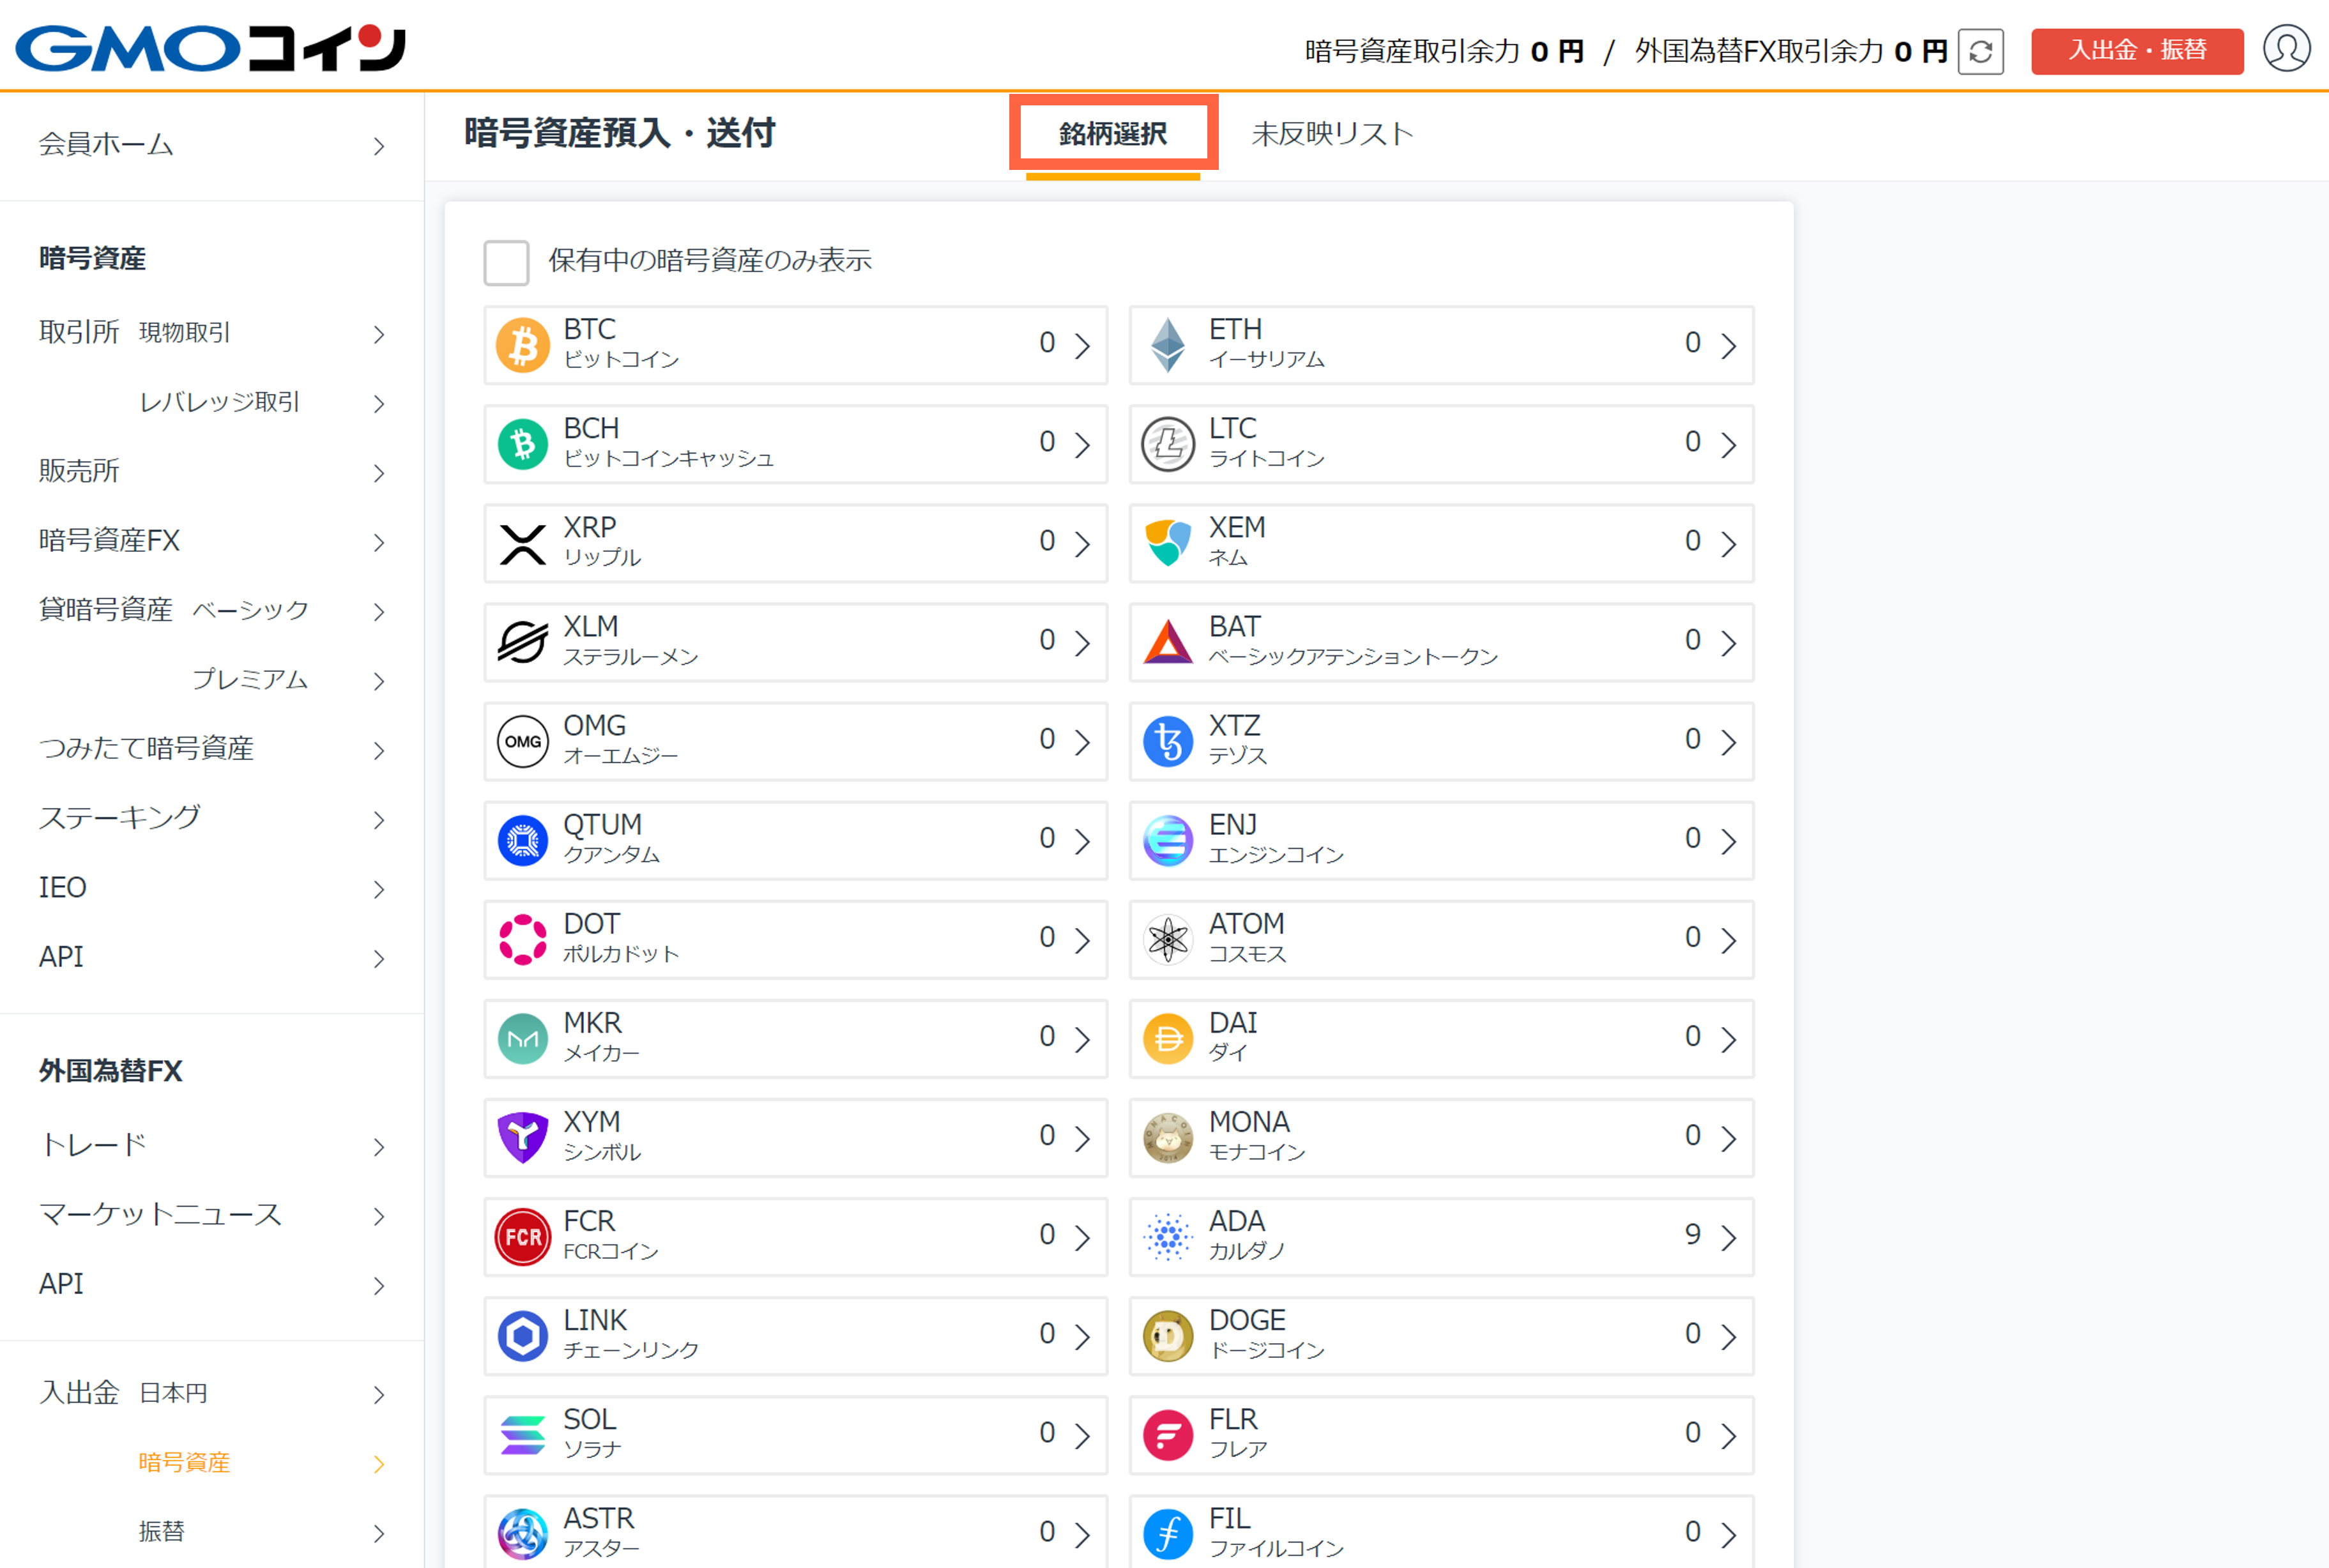Click the Cosmos ATOM icon
Screen dimensions: 2329x1568
1167,939
